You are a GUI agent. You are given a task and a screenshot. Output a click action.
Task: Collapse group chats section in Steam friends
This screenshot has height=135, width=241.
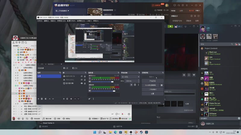204,118
